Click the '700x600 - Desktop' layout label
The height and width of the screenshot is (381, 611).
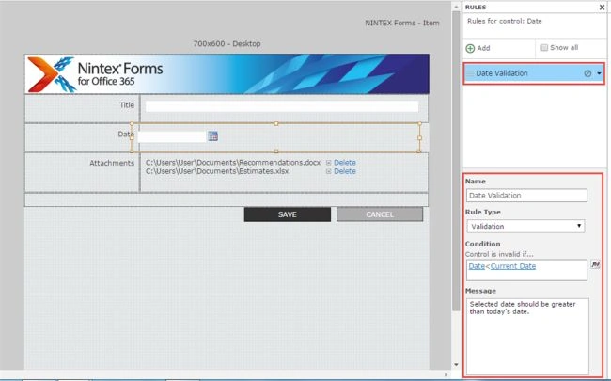click(x=227, y=43)
